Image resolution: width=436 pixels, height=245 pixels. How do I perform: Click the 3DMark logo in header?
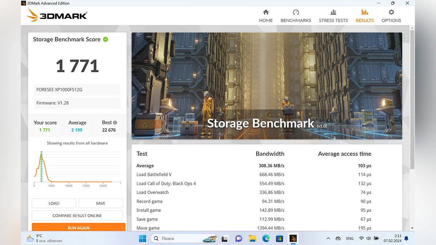(57, 16)
